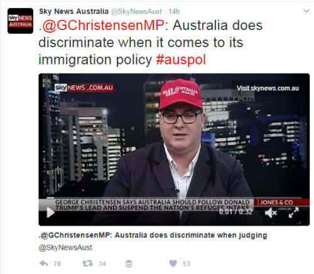Open the @GChristensenMP mention link
The height and width of the screenshot is (274, 314).
[x=104, y=26]
